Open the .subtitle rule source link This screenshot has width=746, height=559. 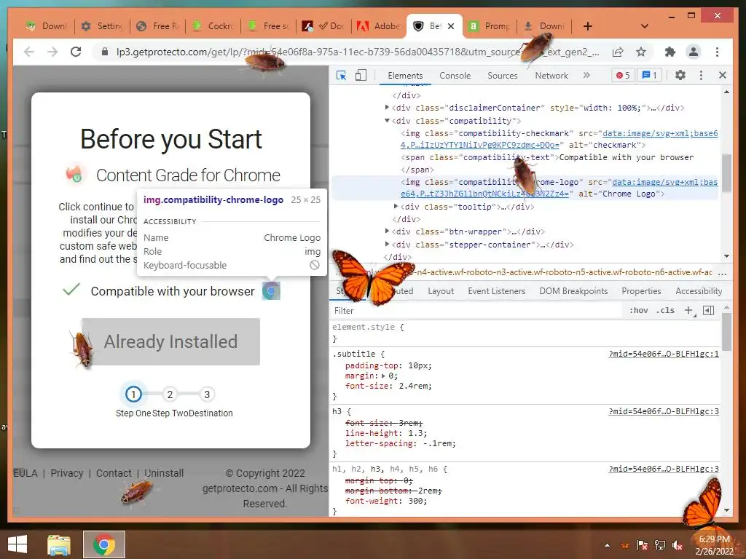(x=664, y=354)
